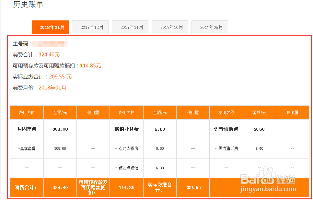View the 2017年09月 billing history
Viewport: 313px width, 200px height.
coord(210,27)
